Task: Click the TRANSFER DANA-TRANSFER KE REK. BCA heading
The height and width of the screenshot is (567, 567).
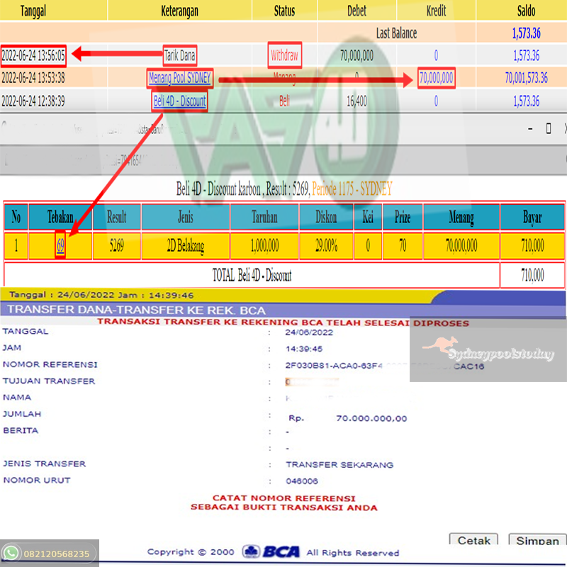Action: click(137, 310)
